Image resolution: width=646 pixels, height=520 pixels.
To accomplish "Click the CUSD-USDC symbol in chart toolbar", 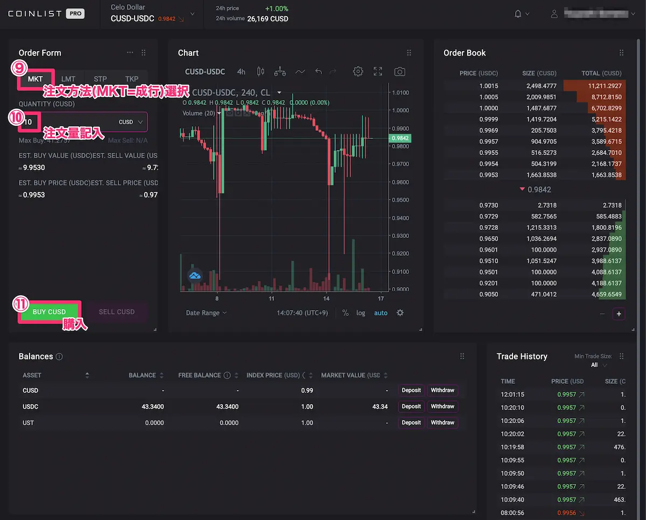I will click(205, 72).
